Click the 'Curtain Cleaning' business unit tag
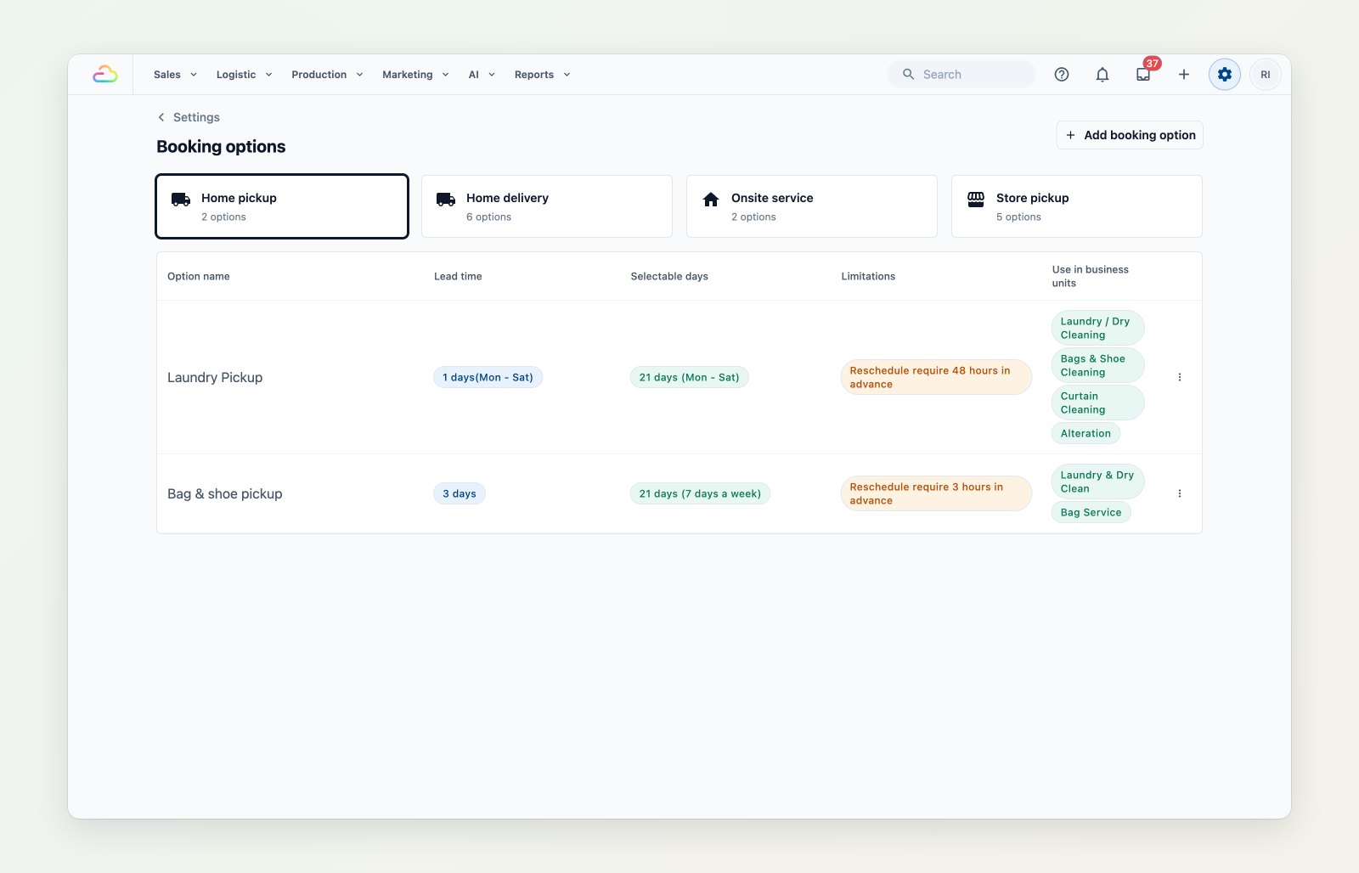Screen dimensions: 1359x873 (1097, 403)
